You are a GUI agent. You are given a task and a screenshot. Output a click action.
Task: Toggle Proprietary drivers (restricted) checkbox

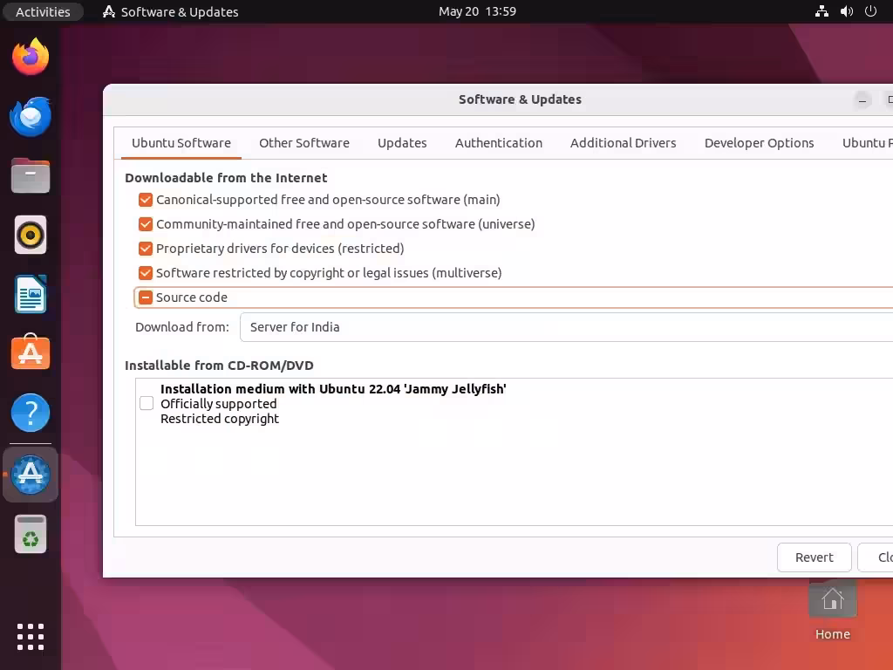click(x=146, y=249)
